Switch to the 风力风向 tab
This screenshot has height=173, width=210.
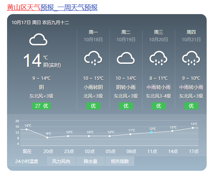(x=61, y=161)
